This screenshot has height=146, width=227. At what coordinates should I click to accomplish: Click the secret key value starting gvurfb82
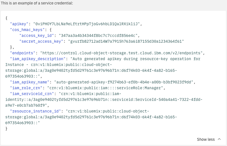click(x=126, y=41)
